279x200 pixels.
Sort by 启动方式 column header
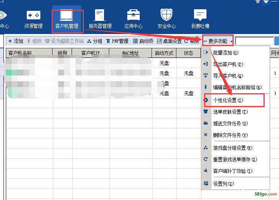pos(164,53)
